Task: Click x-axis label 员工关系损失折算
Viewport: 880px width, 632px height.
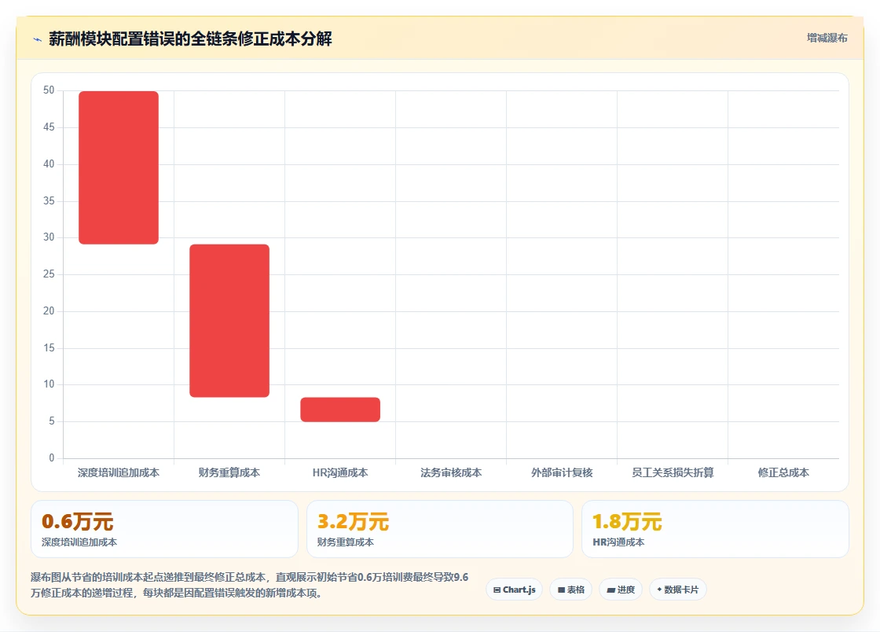Action: coord(673,472)
